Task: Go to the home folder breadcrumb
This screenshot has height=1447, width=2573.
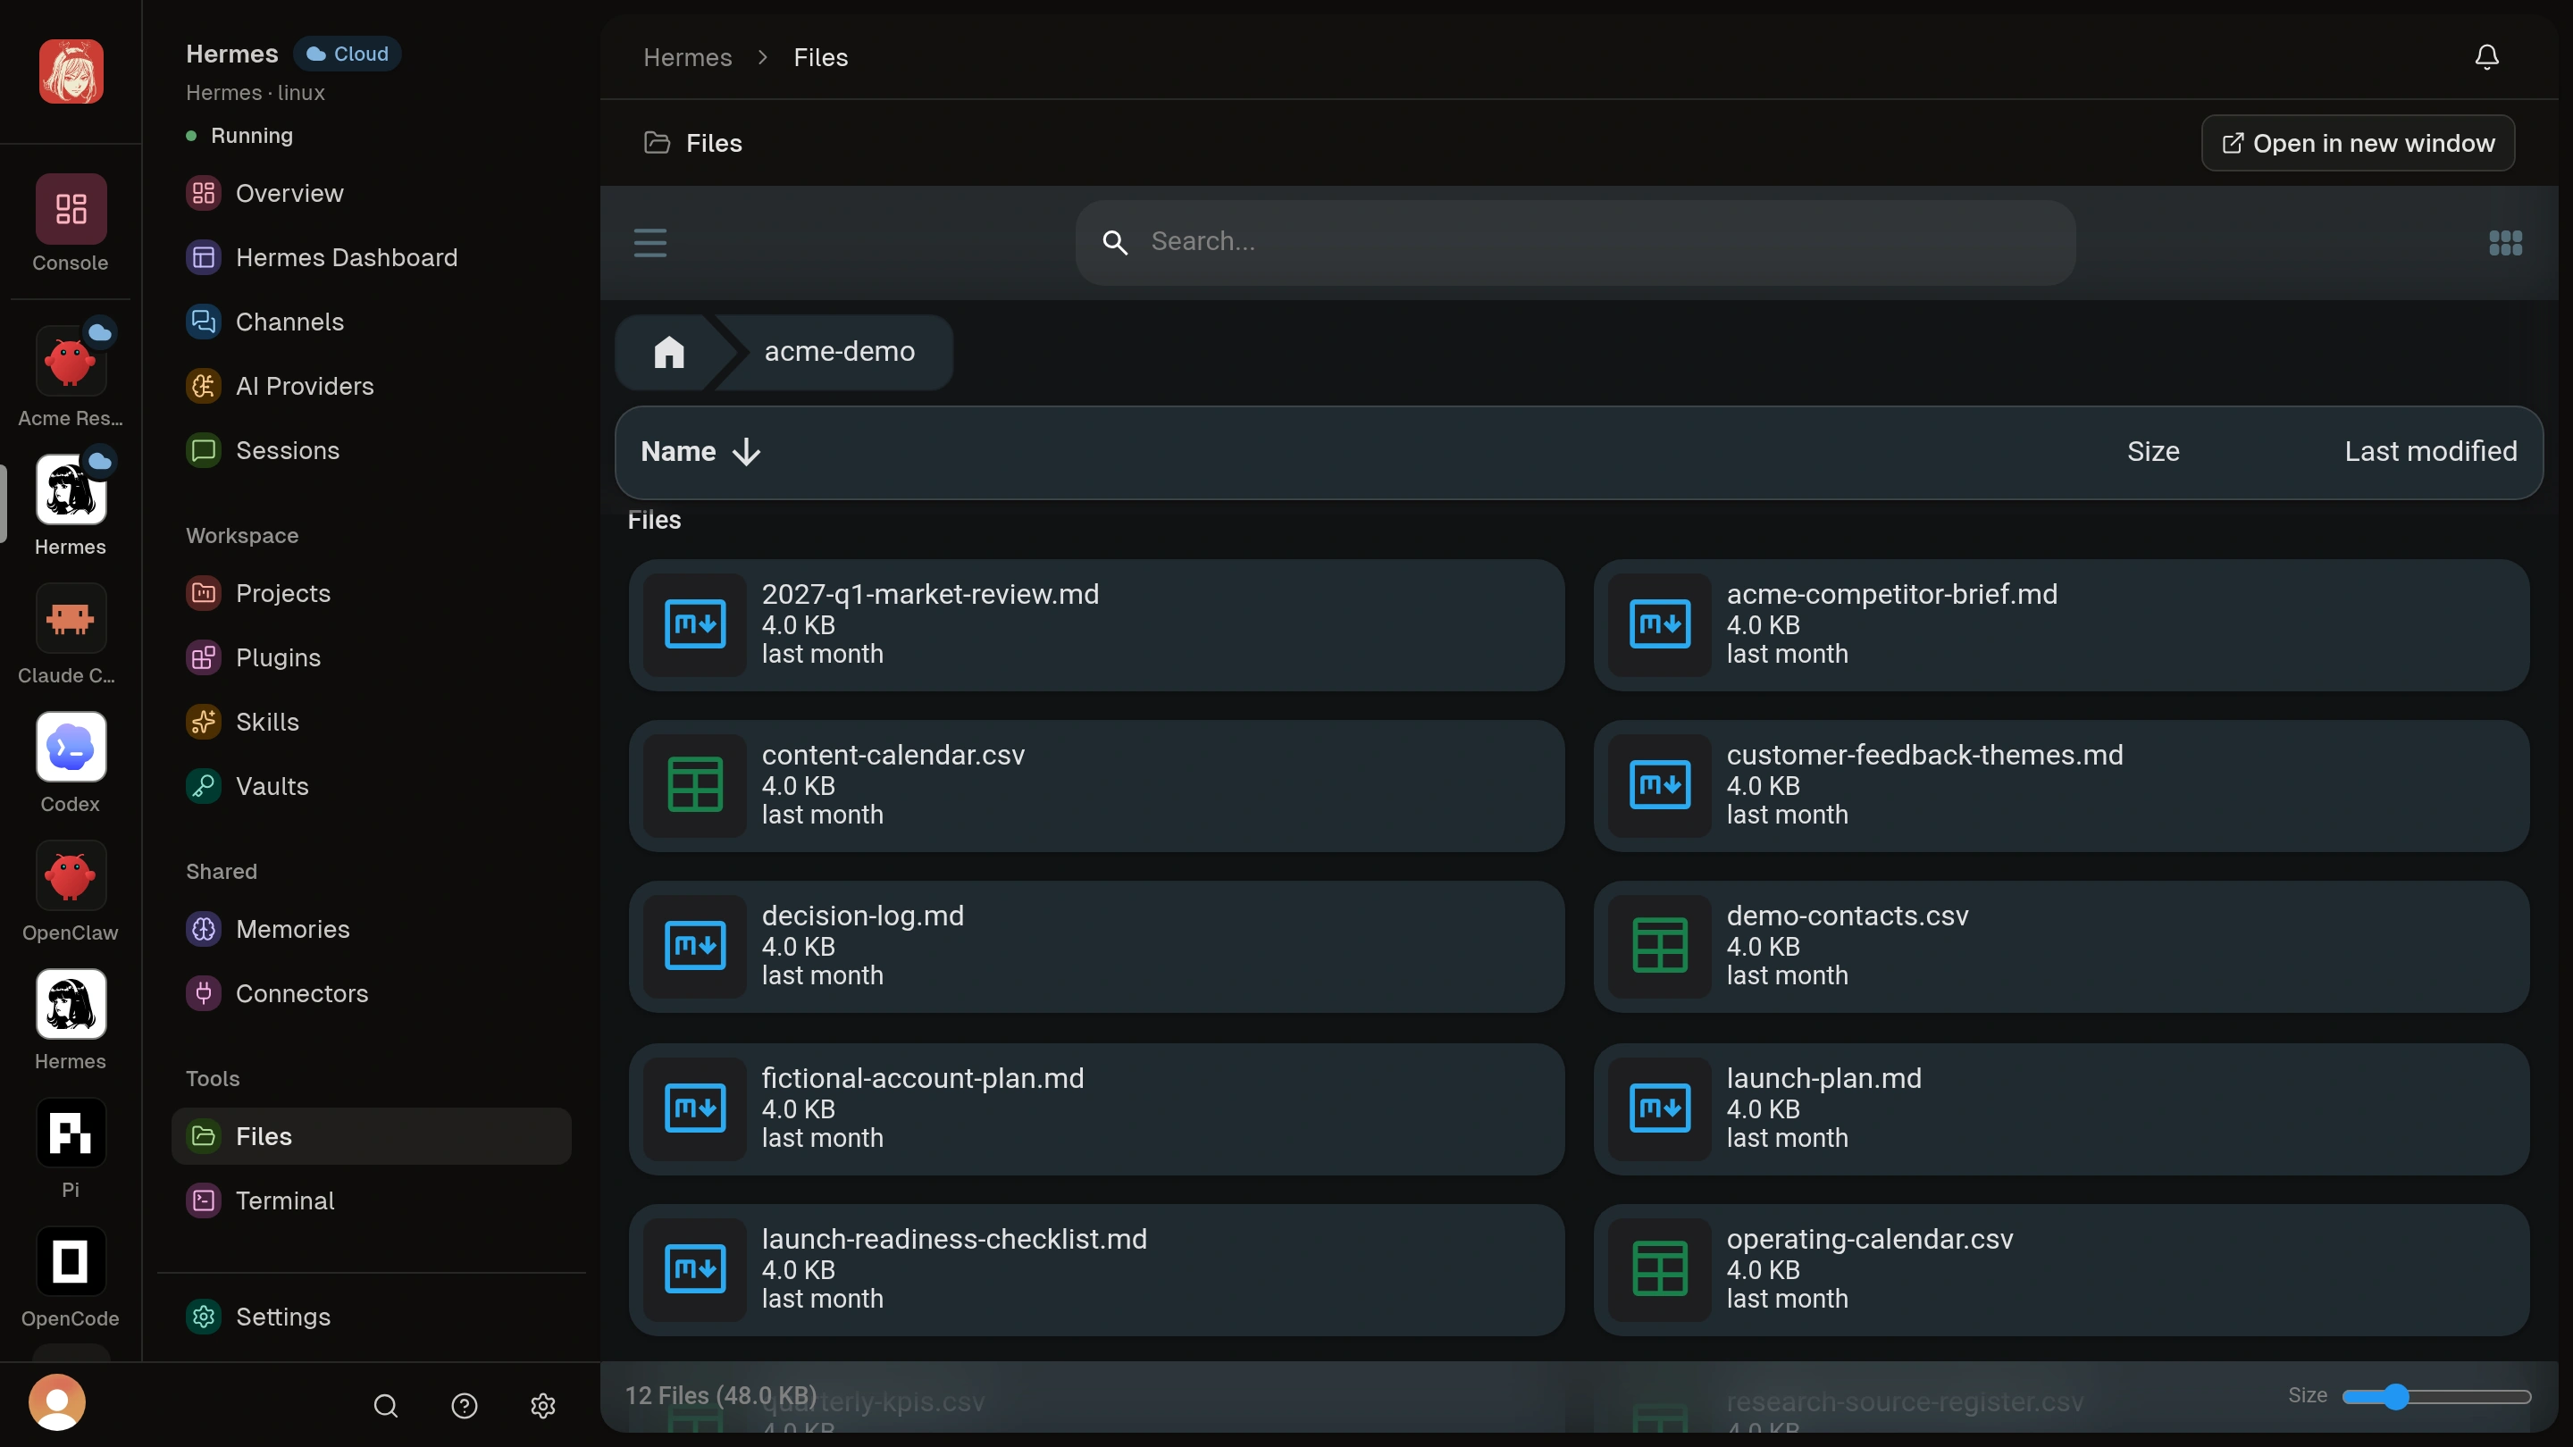Action: click(x=668, y=352)
